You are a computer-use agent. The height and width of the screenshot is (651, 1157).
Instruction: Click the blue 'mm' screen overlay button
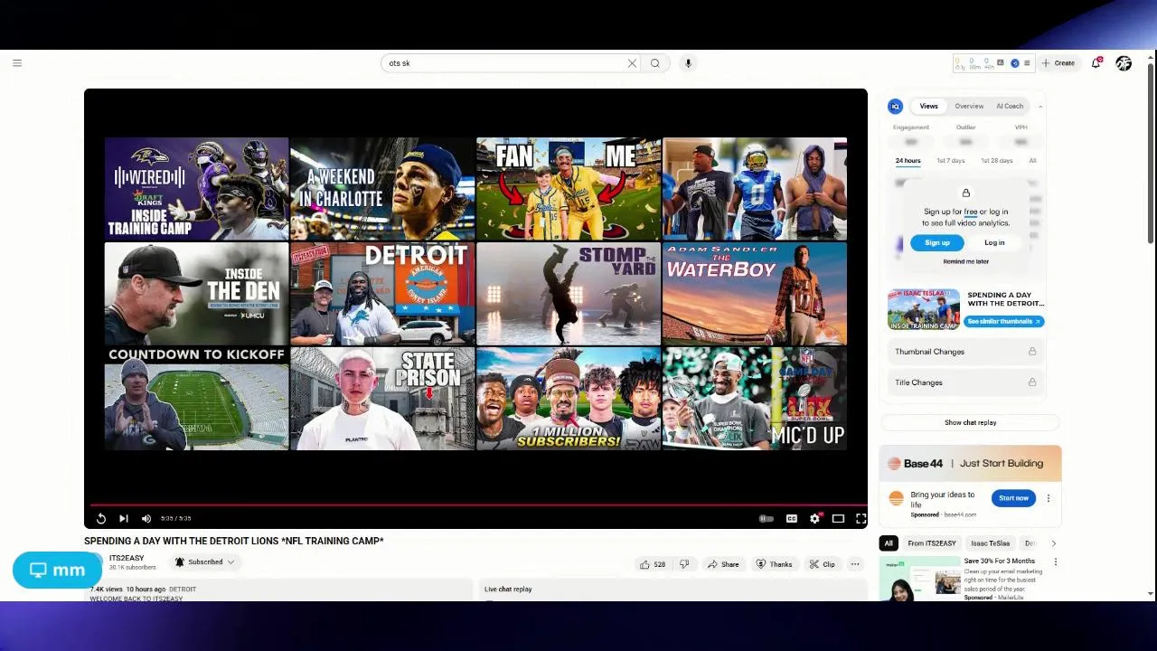point(57,570)
